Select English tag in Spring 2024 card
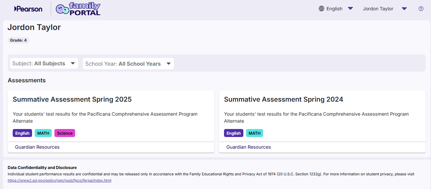Viewport: 431px width, 189px height. point(234,133)
